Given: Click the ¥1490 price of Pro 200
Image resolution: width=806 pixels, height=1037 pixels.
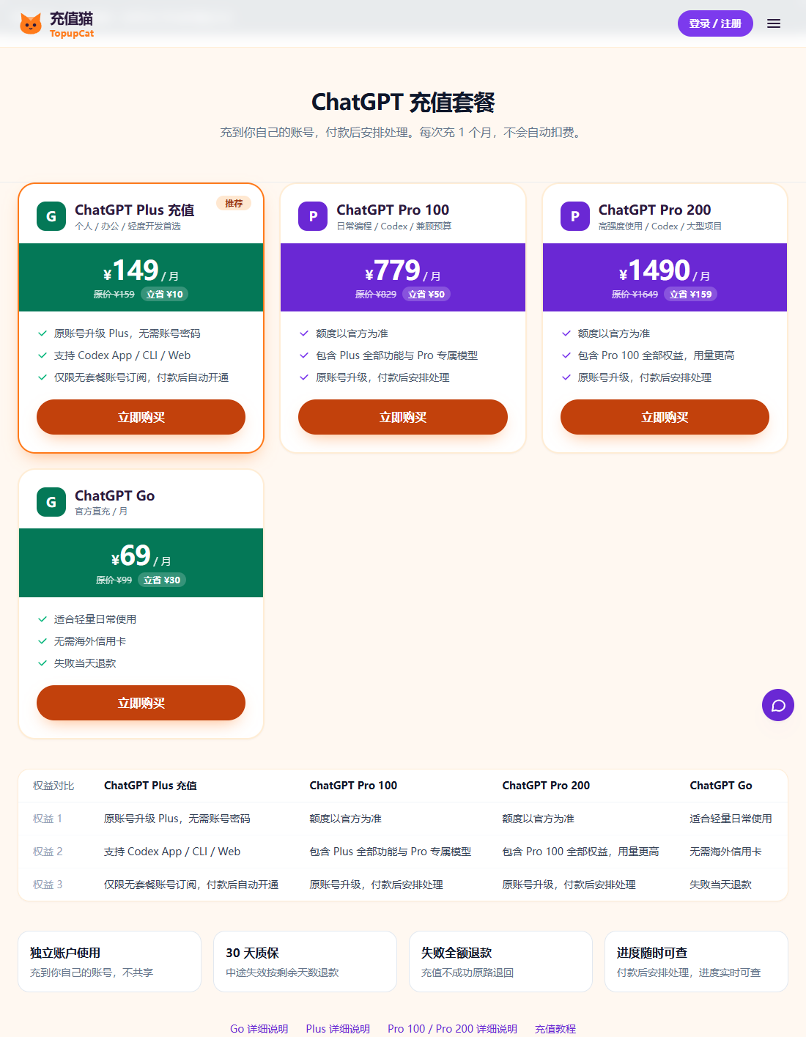Looking at the screenshot, I should coord(654,270).
